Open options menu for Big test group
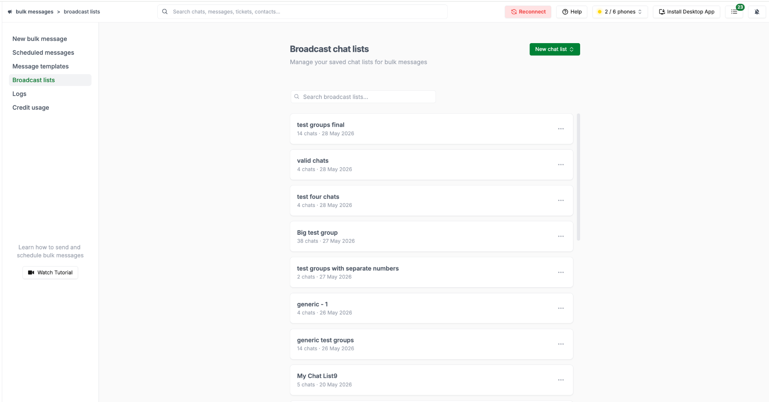 [x=561, y=237]
